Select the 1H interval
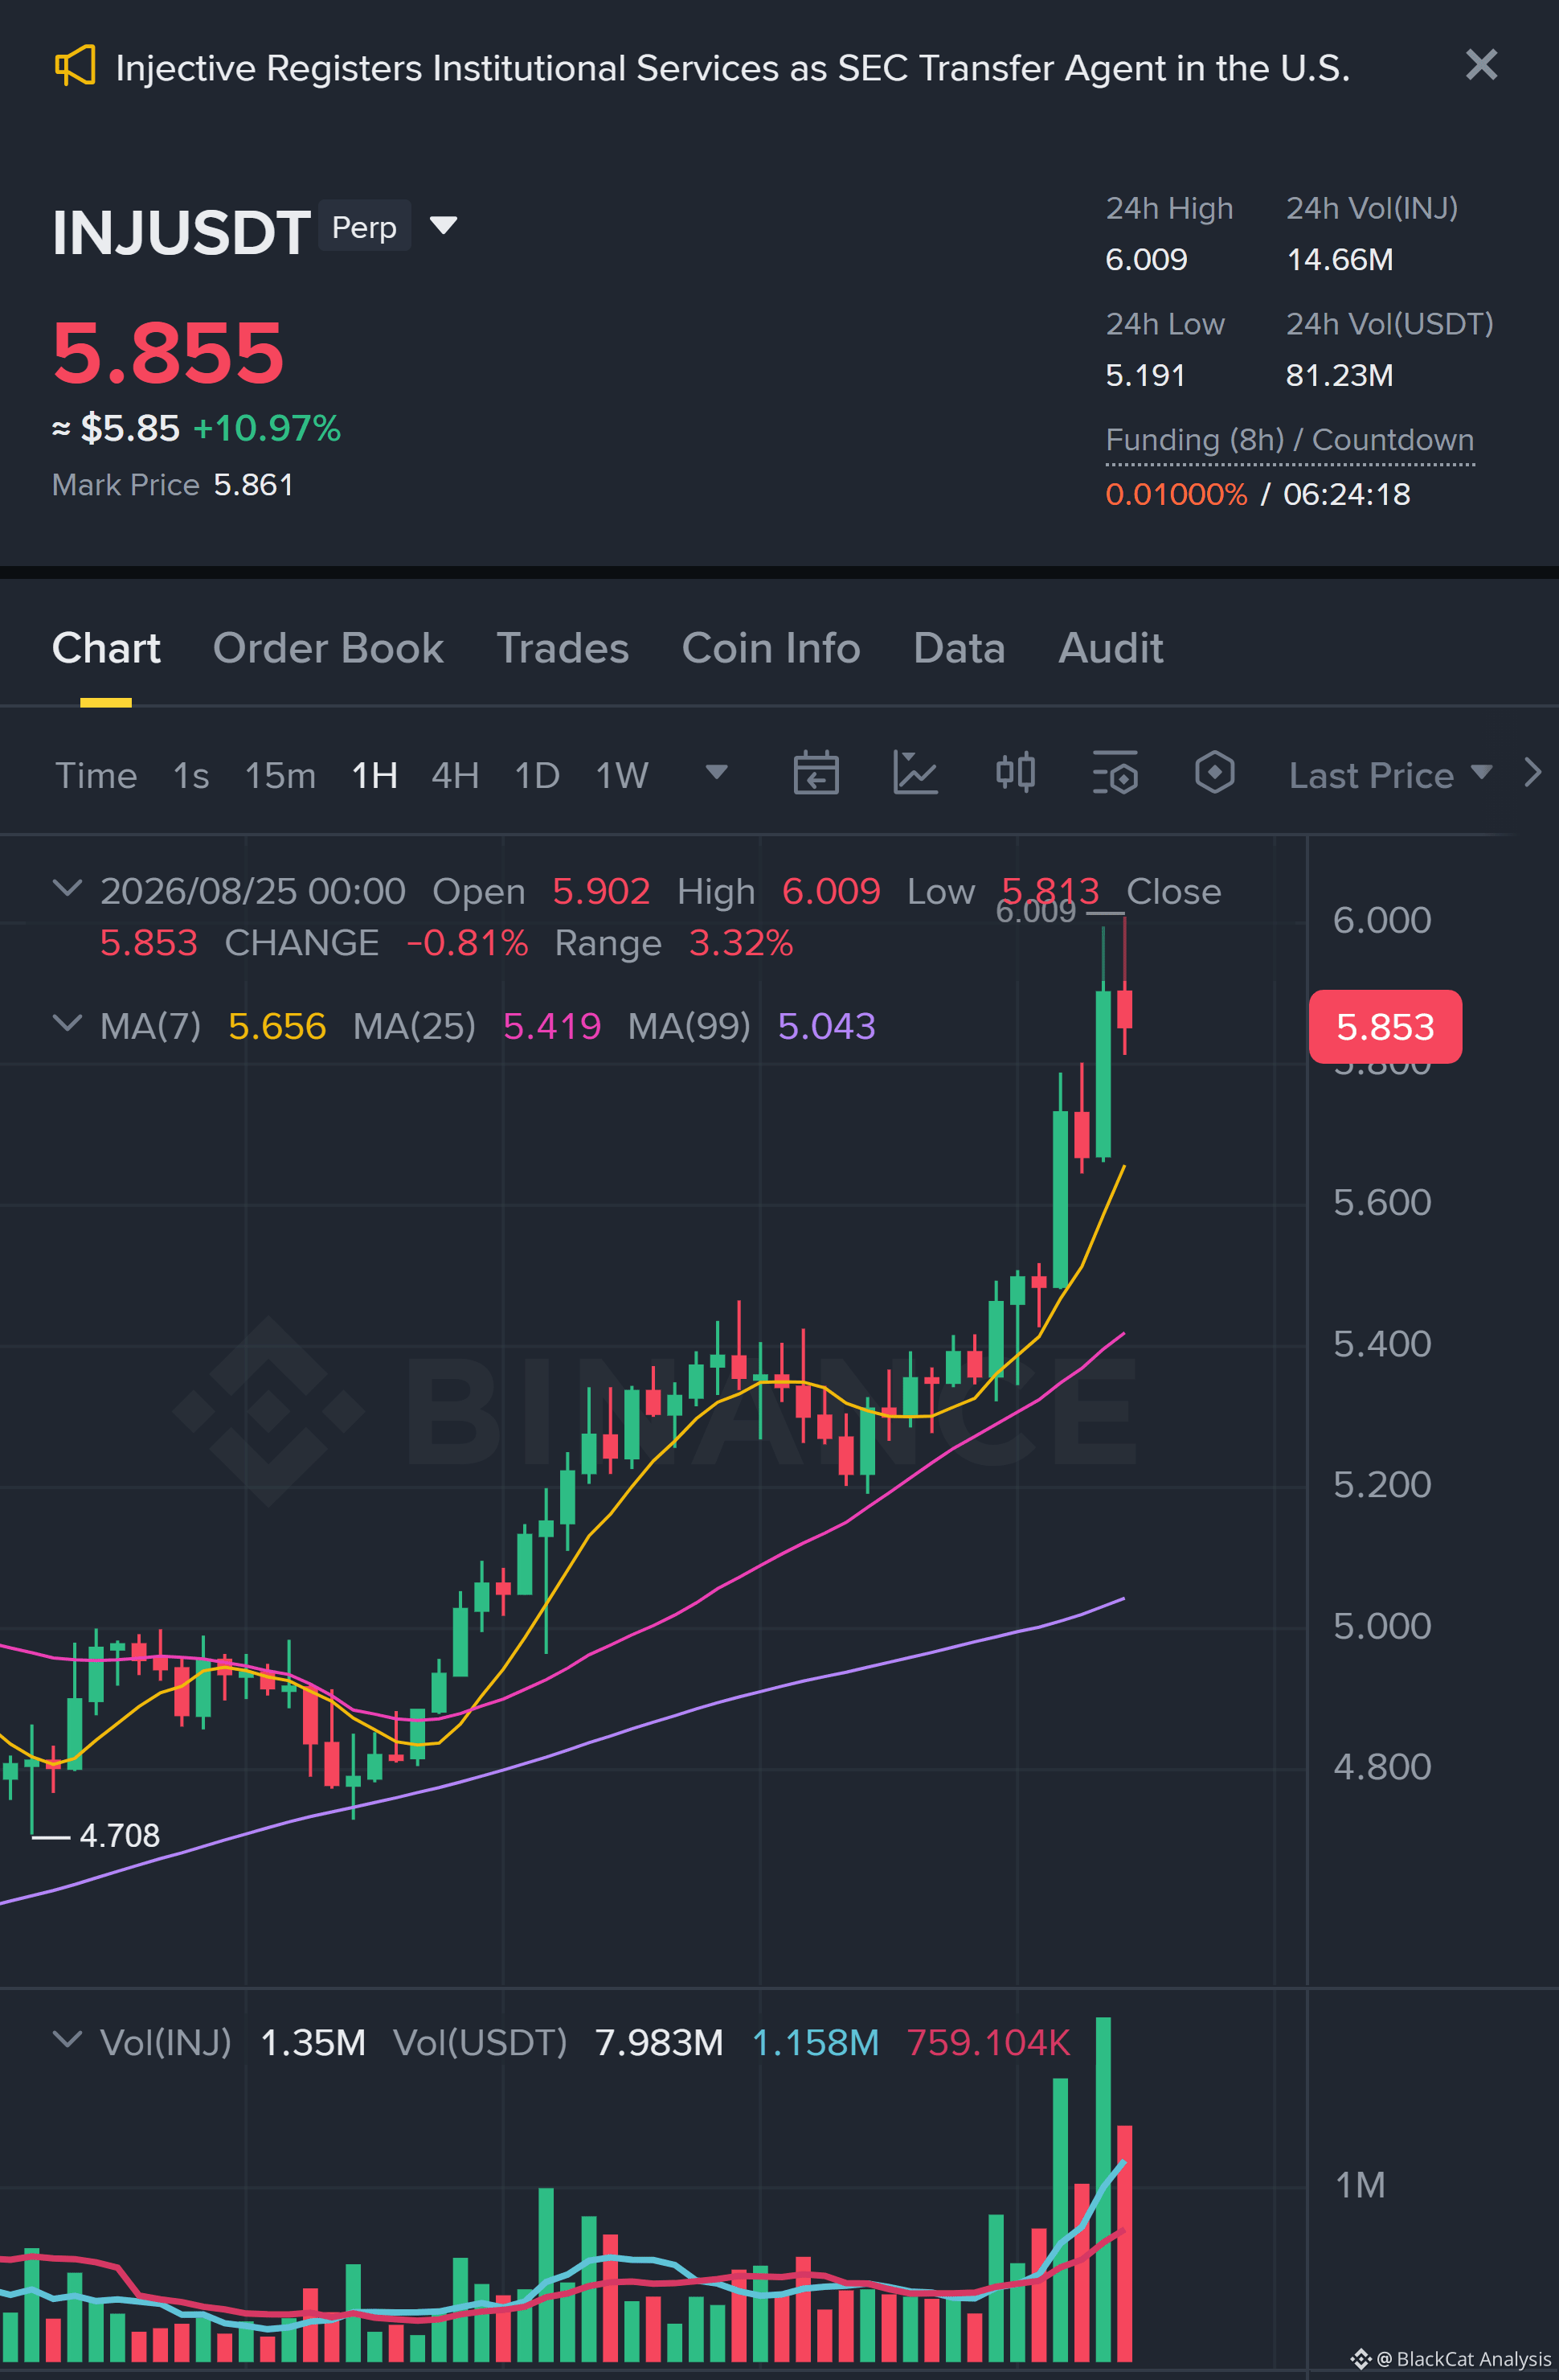Viewport: 1559px width, 2380px height. [x=374, y=775]
